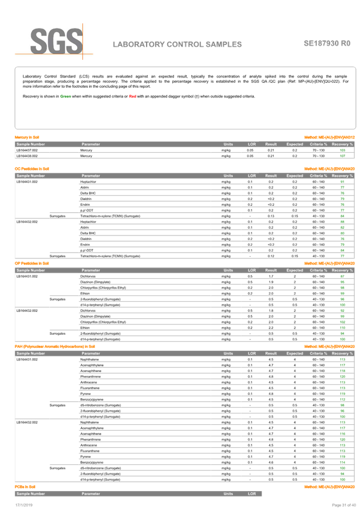
Task: Click 'Expected' header in OP Pesticides table
Action: point(295,270)
